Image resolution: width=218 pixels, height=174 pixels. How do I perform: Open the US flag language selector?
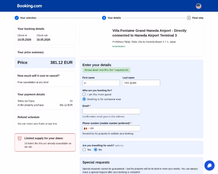(199, 6)
